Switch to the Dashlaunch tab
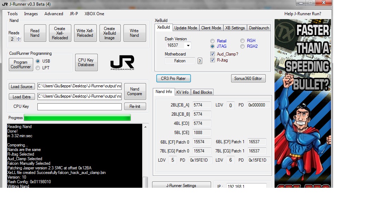The image size is (367, 215). pyautogui.click(x=259, y=28)
